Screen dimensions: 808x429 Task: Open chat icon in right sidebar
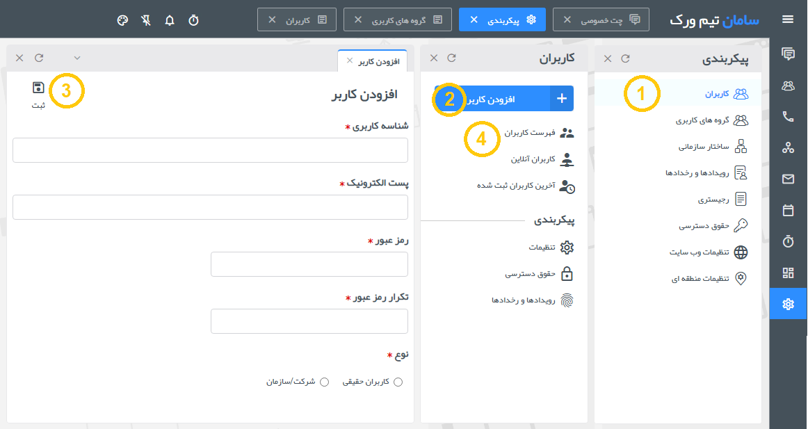(788, 54)
